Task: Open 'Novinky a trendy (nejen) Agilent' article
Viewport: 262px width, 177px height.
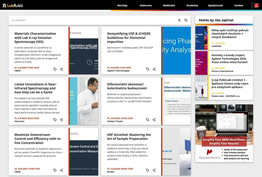Action: click(x=229, y=58)
